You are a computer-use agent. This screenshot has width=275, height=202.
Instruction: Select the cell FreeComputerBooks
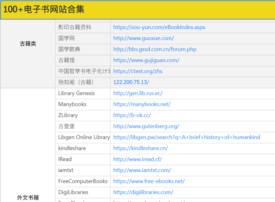(83, 181)
